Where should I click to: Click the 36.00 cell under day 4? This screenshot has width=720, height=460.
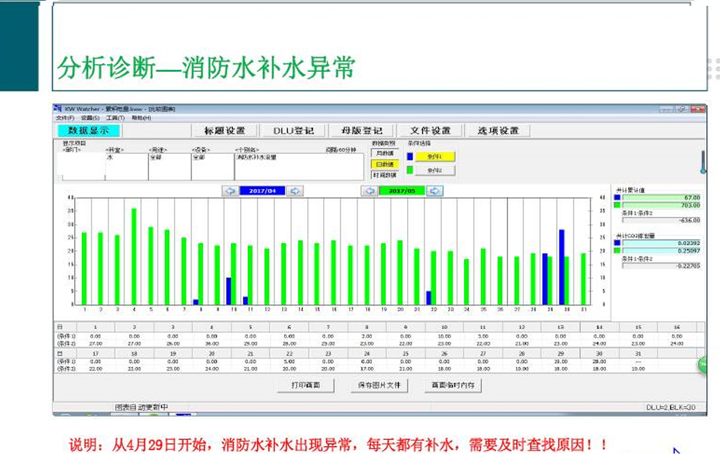point(211,344)
